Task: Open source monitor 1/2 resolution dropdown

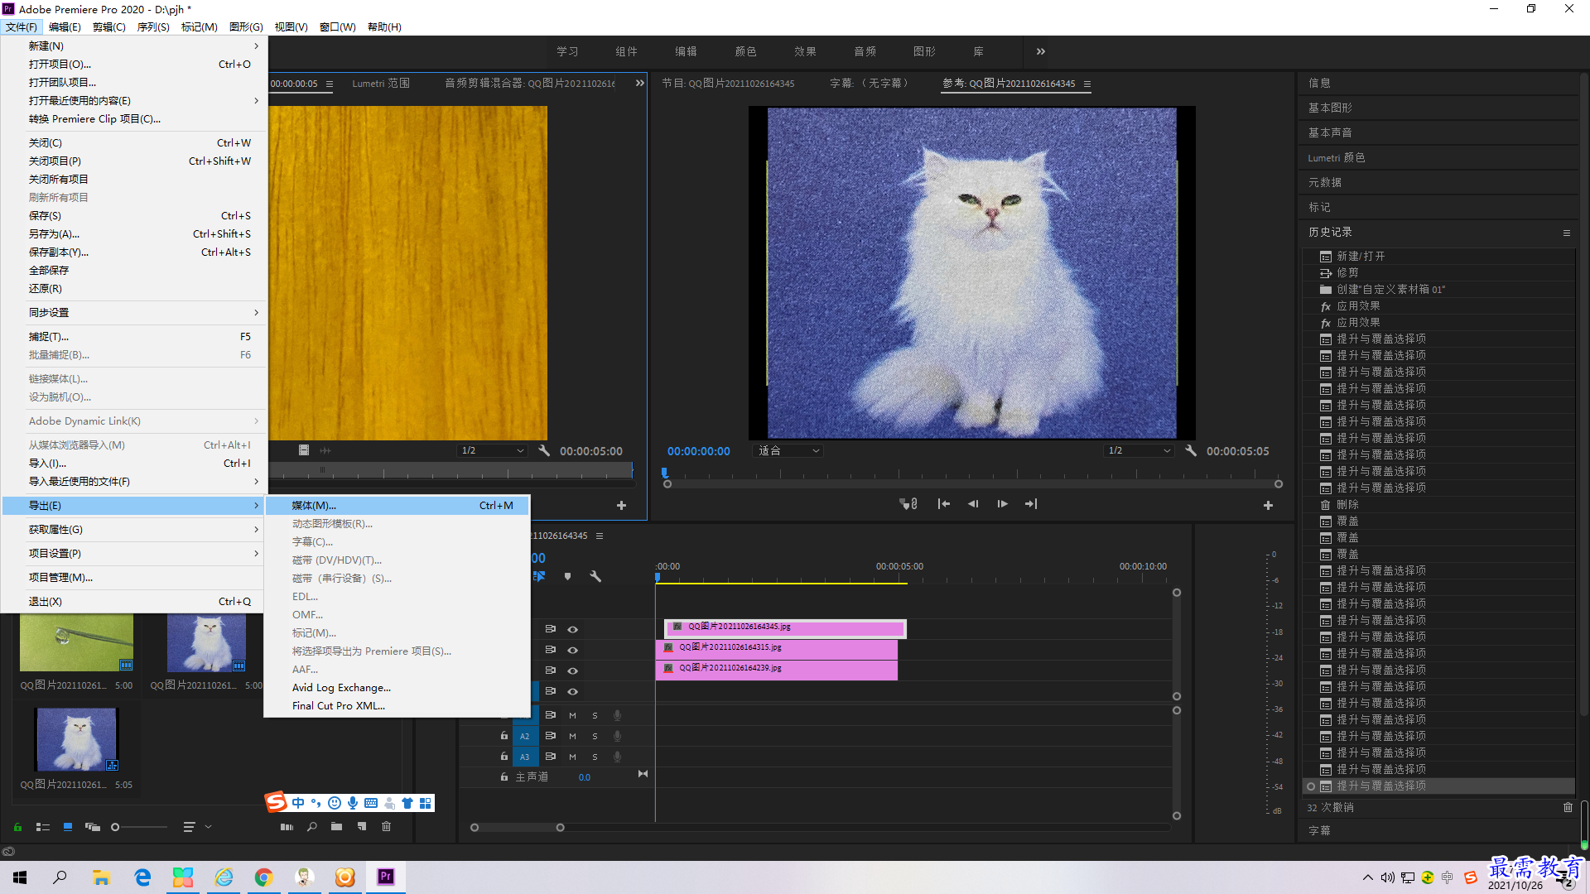Action: pos(492,450)
